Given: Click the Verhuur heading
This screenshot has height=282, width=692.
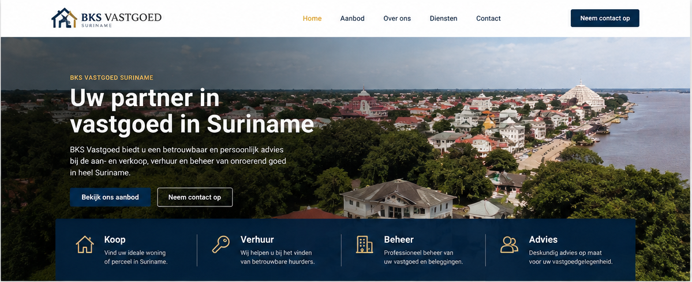Looking at the screenshot, I should (257, 240).
